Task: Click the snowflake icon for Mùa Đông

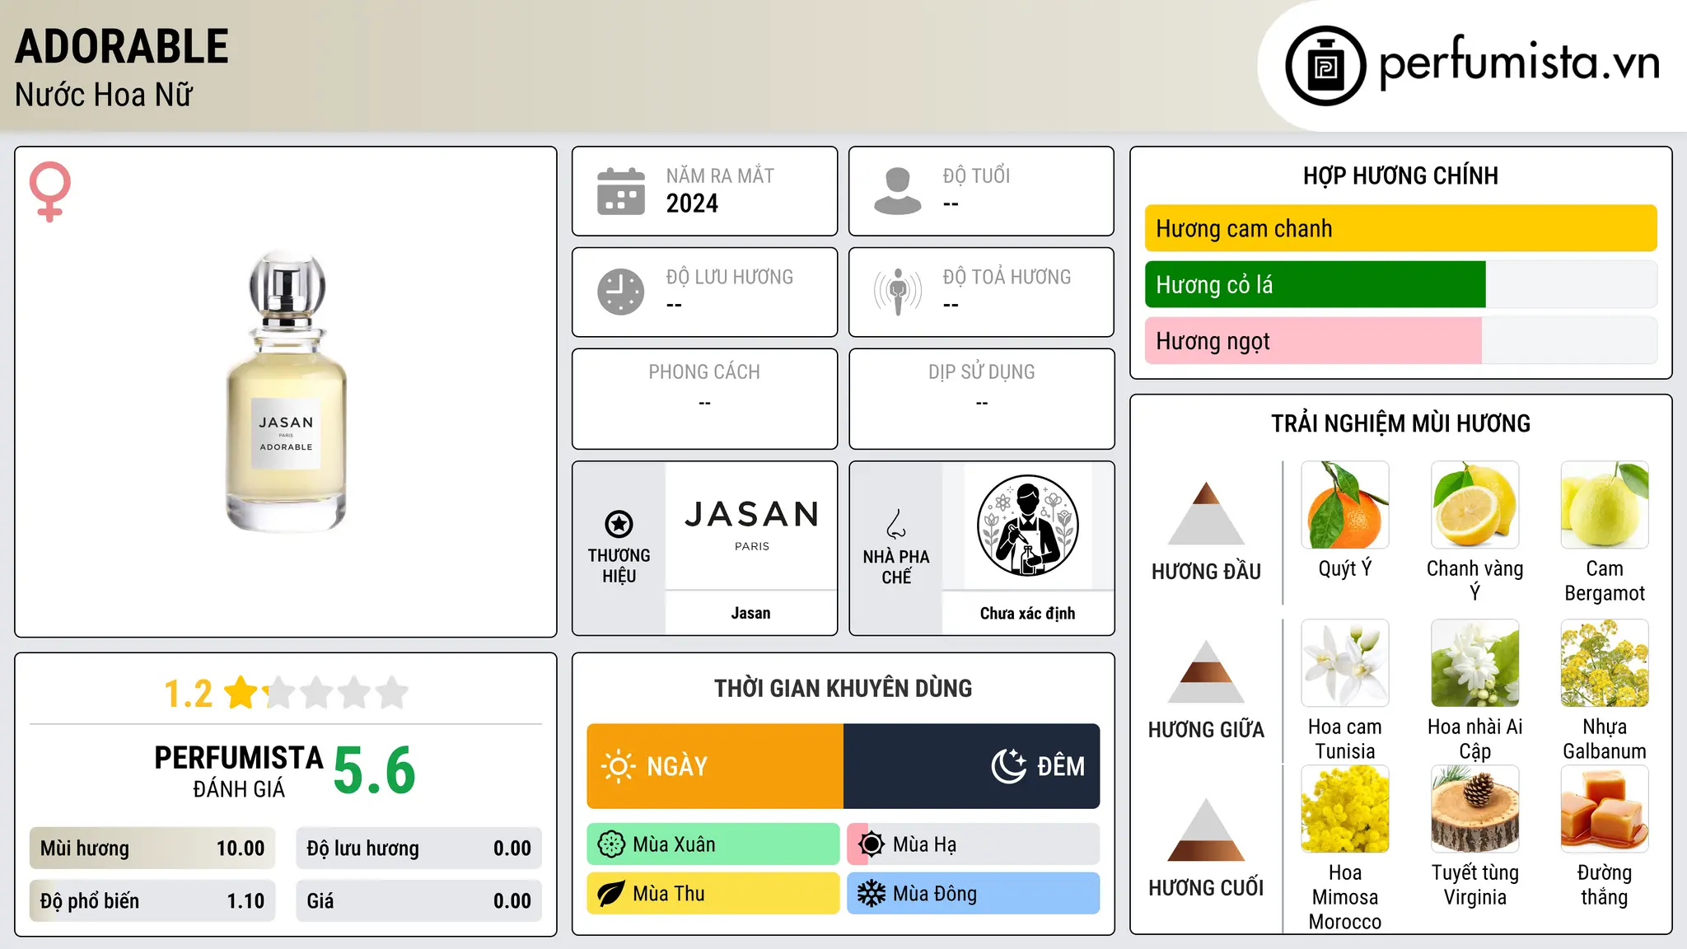Action: [872, 894]
